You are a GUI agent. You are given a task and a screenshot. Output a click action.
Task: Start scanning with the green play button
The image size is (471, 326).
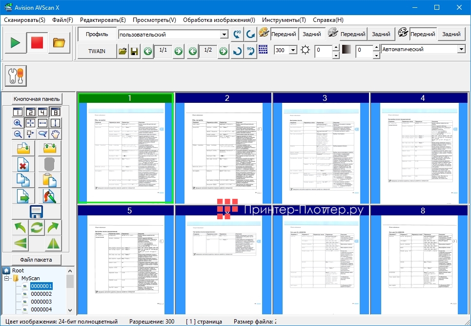[x=15, y=42]
